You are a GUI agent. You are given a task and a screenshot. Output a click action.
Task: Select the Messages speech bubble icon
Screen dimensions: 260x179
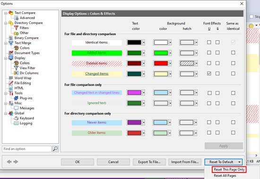point(16,108)
